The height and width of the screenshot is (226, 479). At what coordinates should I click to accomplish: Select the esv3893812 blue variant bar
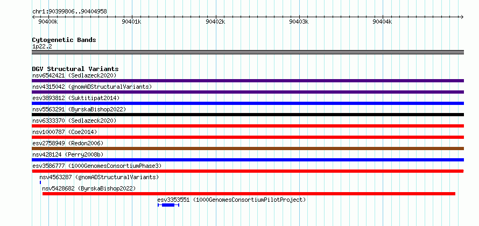tap(248, 103)
